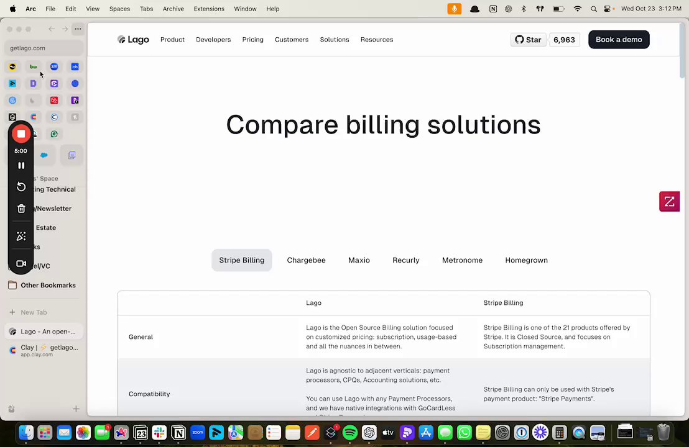Click the Compatibility row label
This screenshot has height=447, width=689.
pos(149,394)
